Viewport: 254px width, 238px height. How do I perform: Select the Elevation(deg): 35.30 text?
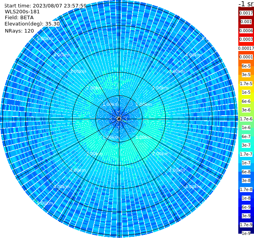[x=32, y=24]
